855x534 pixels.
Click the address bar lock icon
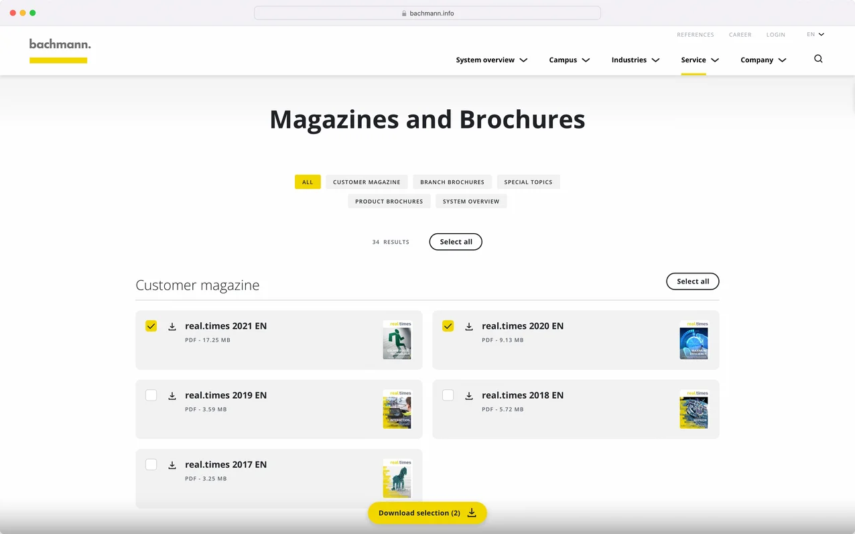(x=404, y=13)
